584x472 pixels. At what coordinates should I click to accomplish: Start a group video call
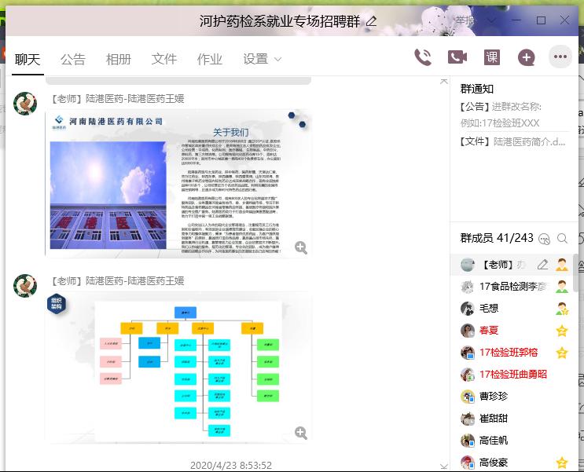(x=457, y=57)
